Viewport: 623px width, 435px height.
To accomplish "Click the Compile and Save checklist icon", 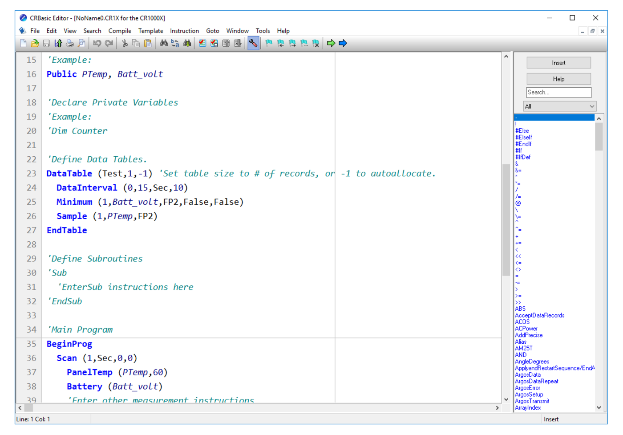I will pyautogui.click(x=214, y=43).
